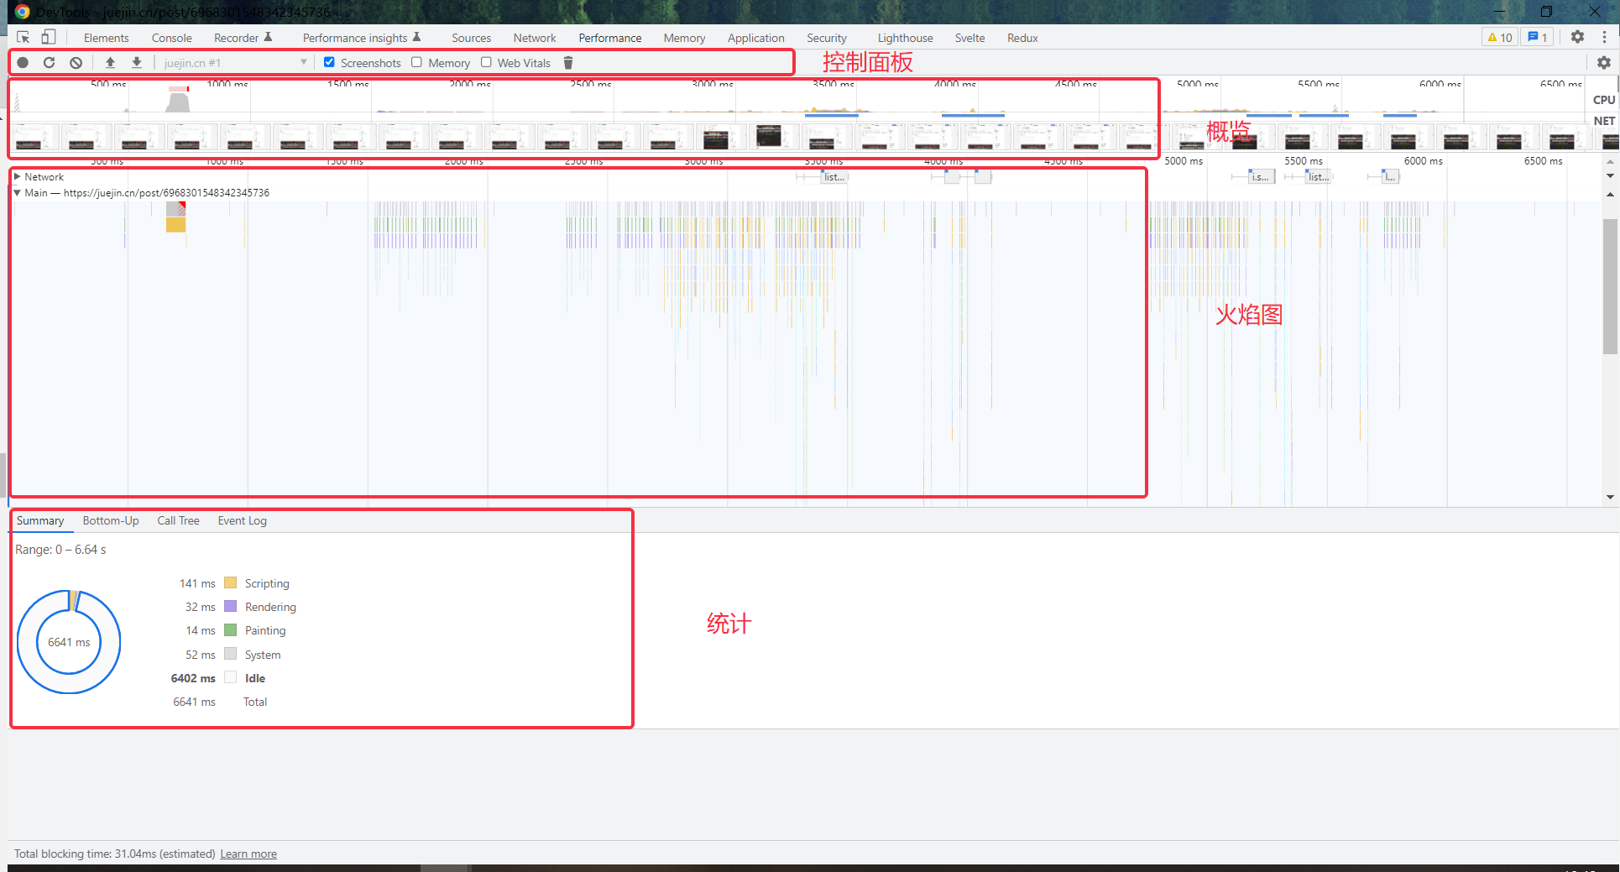The width and height of the screenshot is (1620, 872).
Task: Open capture settings gear in Performance panel
Action: point(1603,63)
